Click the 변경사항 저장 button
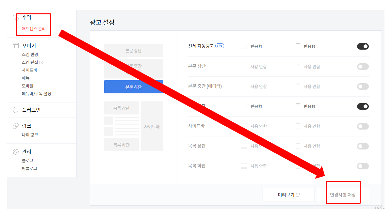392x219 pixels. pos(343,194)
